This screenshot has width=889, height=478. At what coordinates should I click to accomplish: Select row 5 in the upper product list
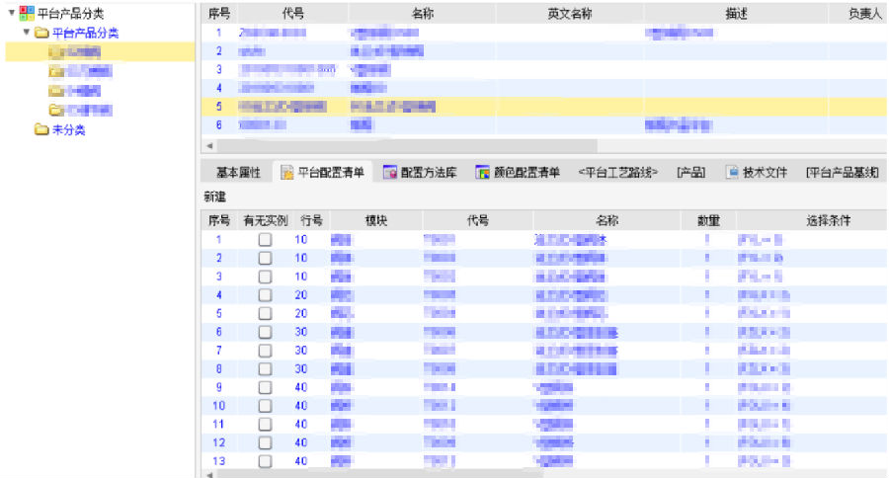coord(395,107)
